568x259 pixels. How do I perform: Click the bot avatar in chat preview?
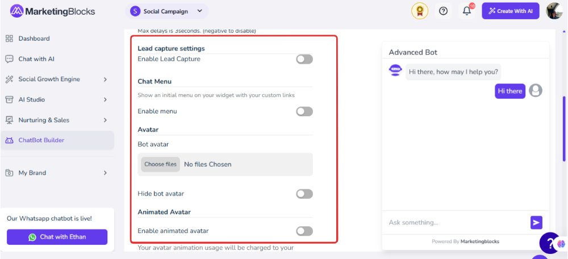click(x=395, y=70)
